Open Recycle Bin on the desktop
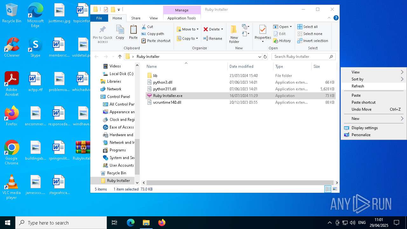The width and height of the screenshot is (407, 229). pyautogui.click(x=12, y=13)
